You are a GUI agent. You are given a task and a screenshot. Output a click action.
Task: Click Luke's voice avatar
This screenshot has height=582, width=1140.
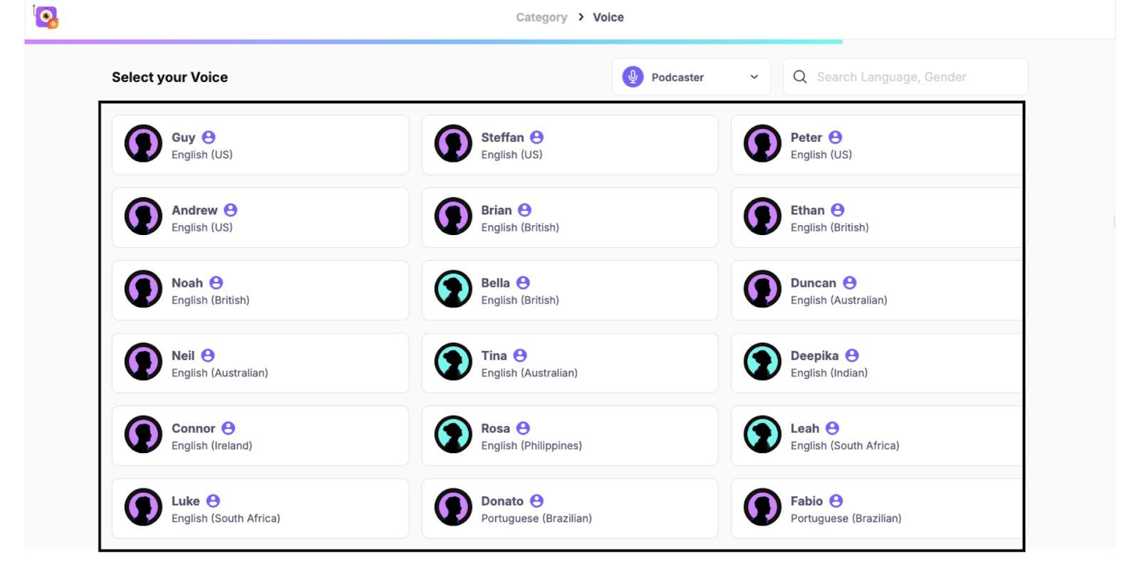(143, 507)
